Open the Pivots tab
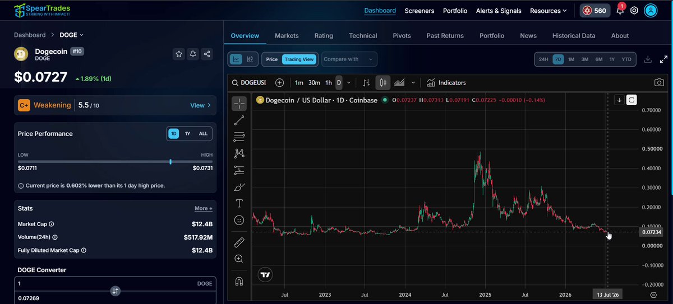 click(402, 35)
